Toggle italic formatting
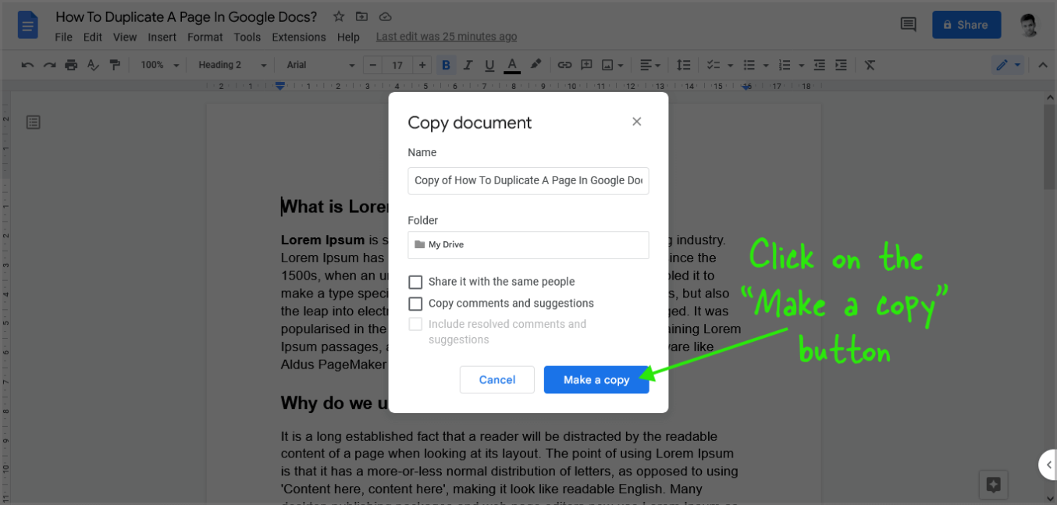The height and width of the screenshot is (505, 1057). pyautogui.click(x=468, y=65)
